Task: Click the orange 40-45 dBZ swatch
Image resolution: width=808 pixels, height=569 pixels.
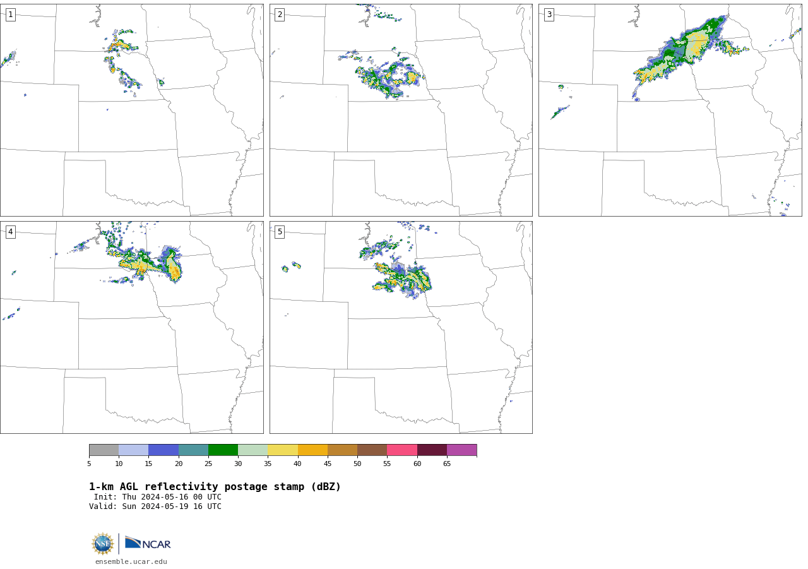Action: coord(312,450)
